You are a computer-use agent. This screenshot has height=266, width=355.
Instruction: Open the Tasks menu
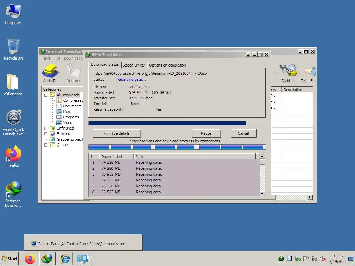[x=46, y=58]
